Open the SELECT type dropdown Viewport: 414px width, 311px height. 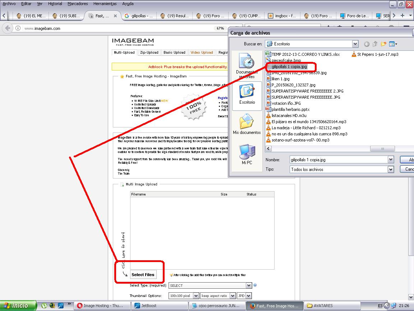pos(248,285)
